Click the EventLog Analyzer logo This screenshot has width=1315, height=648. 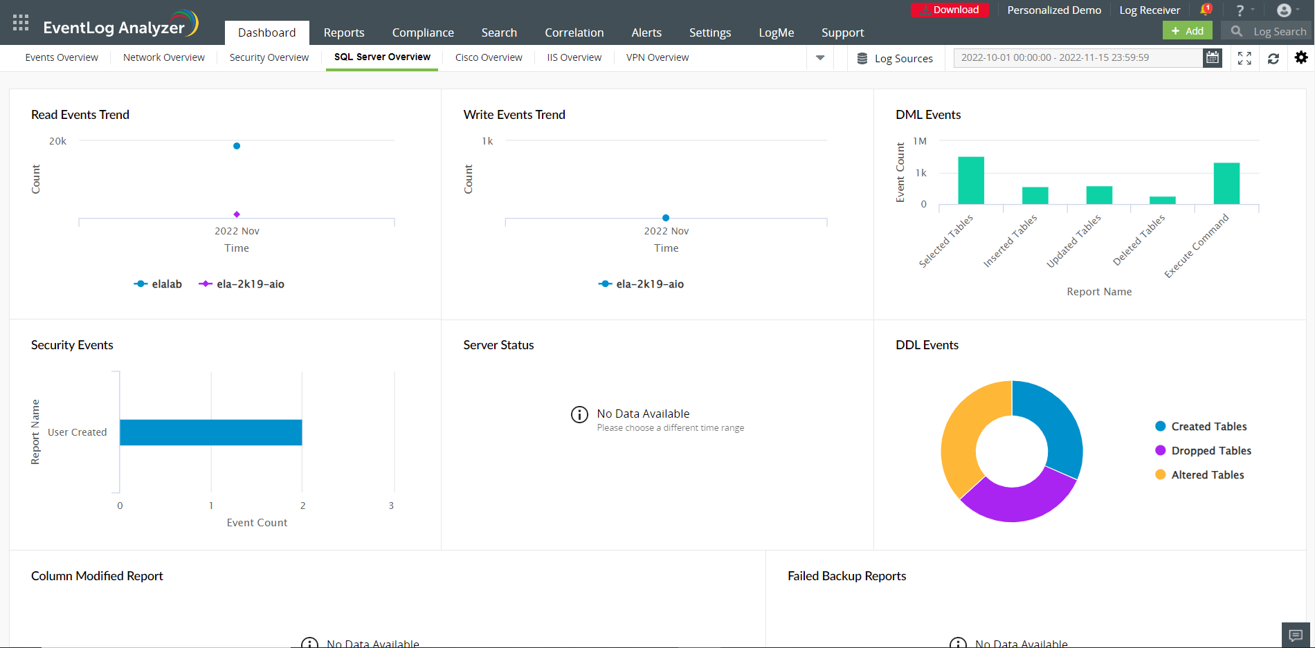(121, 25)
